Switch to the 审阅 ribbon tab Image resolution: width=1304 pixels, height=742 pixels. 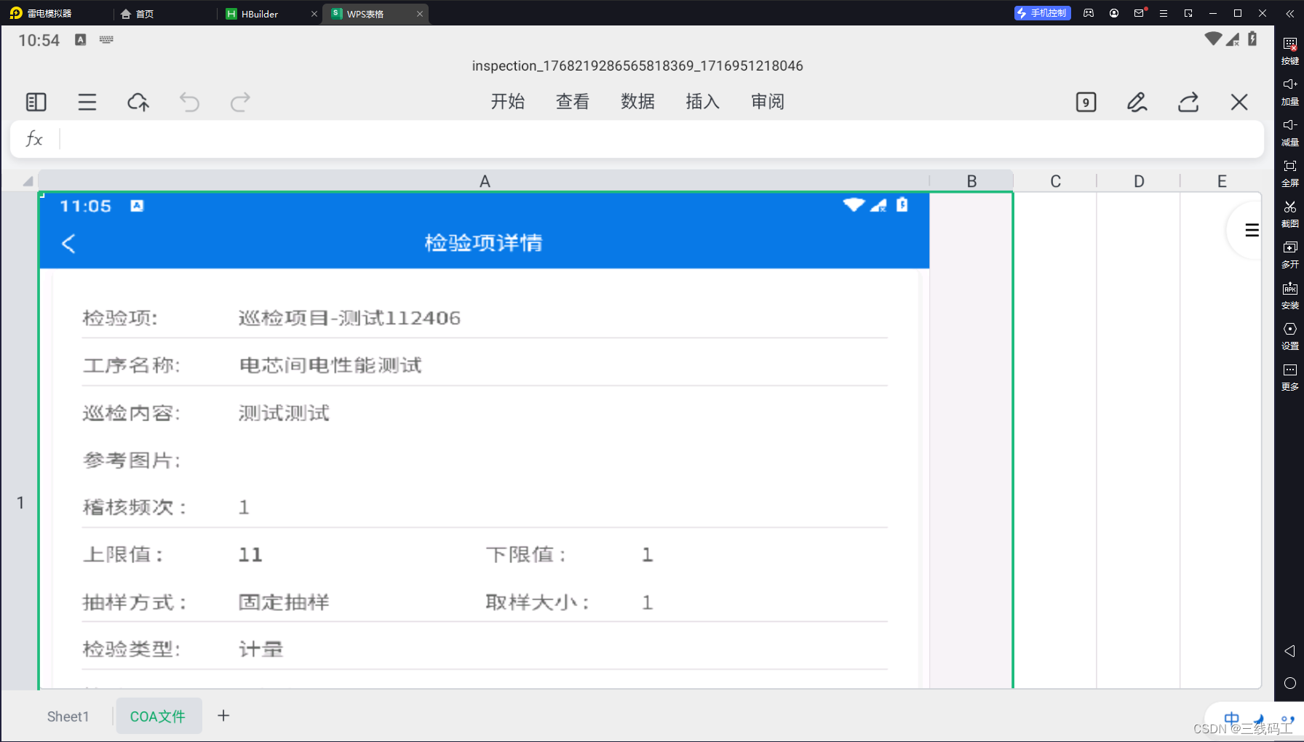click(767, 102)
